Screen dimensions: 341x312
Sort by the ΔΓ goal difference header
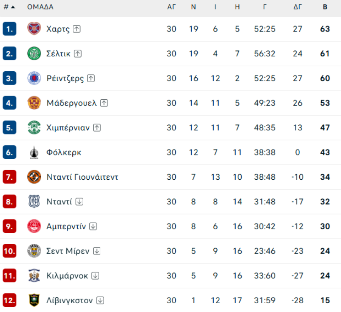click(297, 7)
